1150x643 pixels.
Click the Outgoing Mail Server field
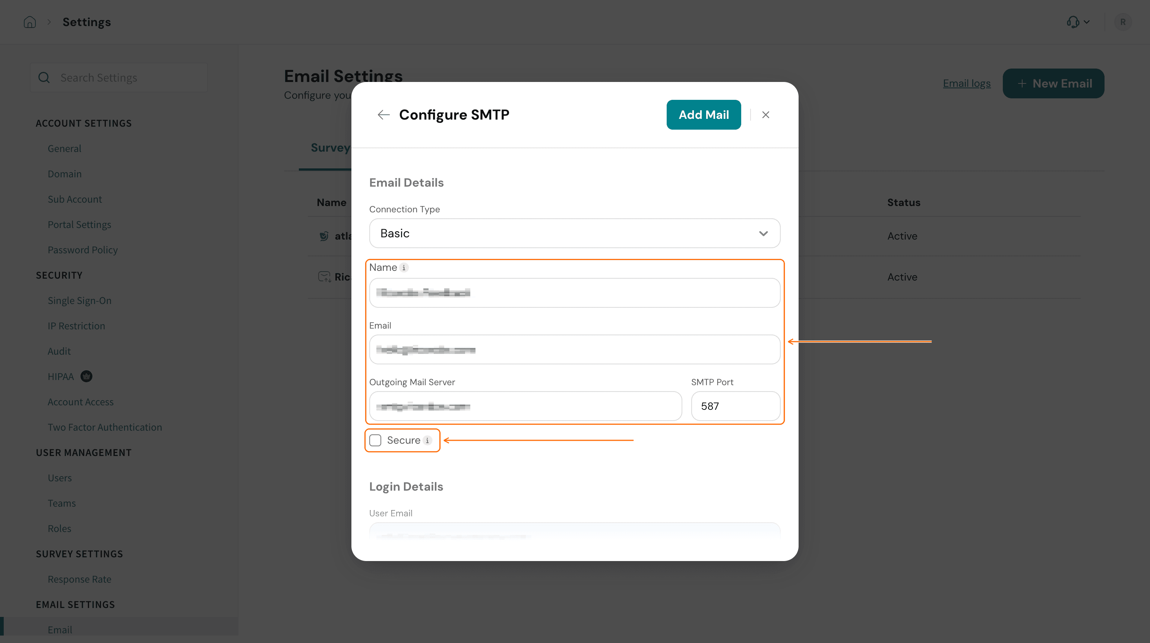(525, 406)
